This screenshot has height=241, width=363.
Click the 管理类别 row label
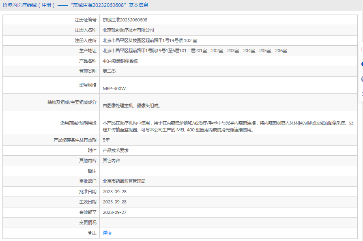(88, 71)
